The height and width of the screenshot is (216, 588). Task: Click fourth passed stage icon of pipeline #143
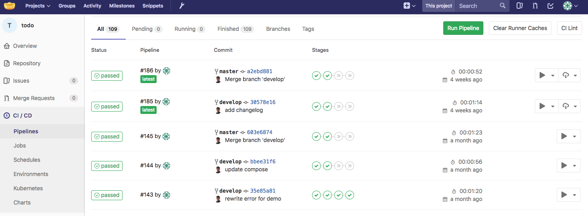[349, 195]
